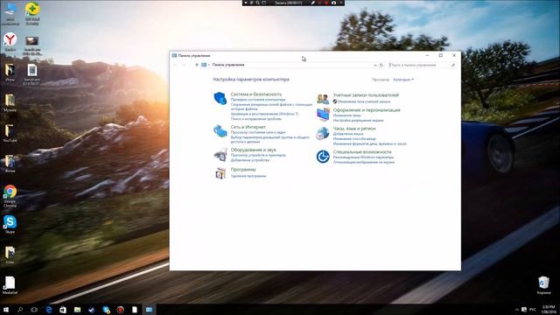This screenshot has height=315, width=560.
Task: Open MediaGet desktop shortcut
Action: tap(10, 285)
